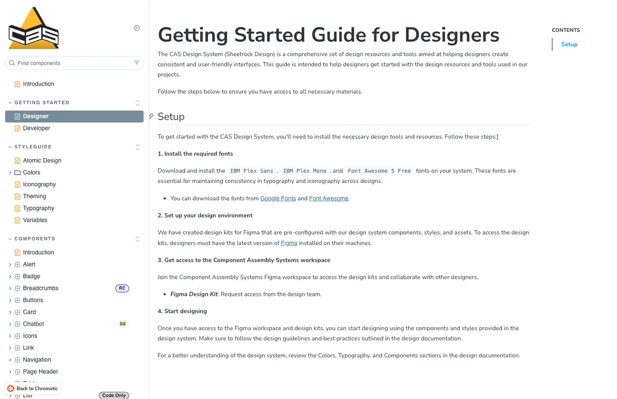The image size is (617, 399).
Task: Select the Developer page in the sidebar
Action: (36, 128)
